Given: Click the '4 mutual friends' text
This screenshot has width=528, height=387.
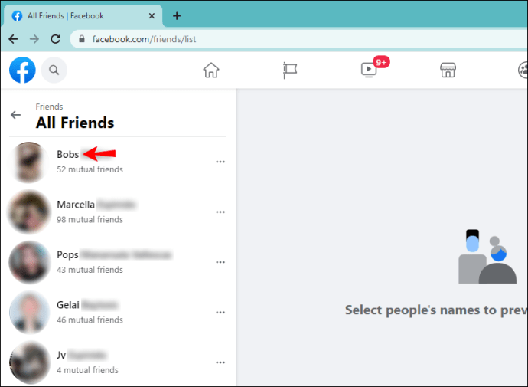Looking at the screenshot, I should tap(87, 370).
